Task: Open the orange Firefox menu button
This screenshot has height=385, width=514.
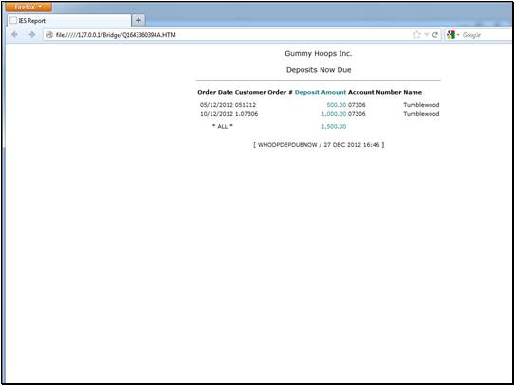Action: click(28, 7)
